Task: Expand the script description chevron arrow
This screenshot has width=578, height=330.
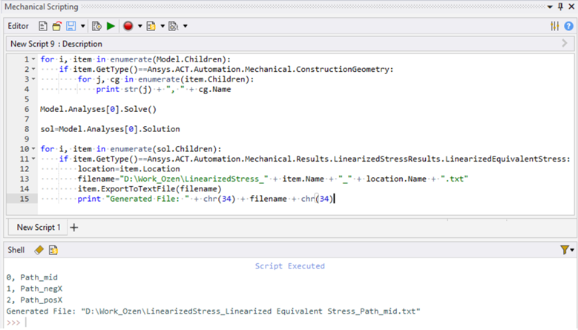Action: 565,44
